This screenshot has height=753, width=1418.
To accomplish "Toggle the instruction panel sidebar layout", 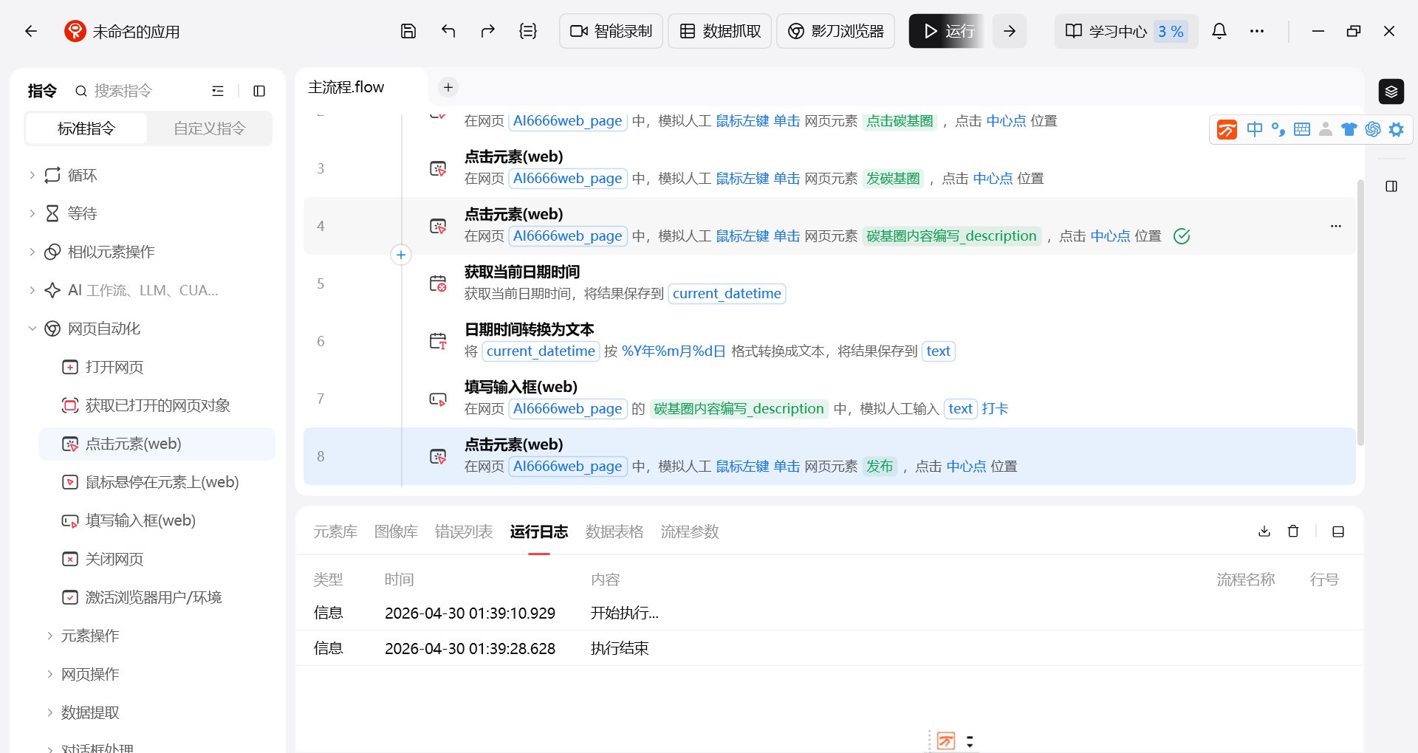I will [x=259, y=91].
